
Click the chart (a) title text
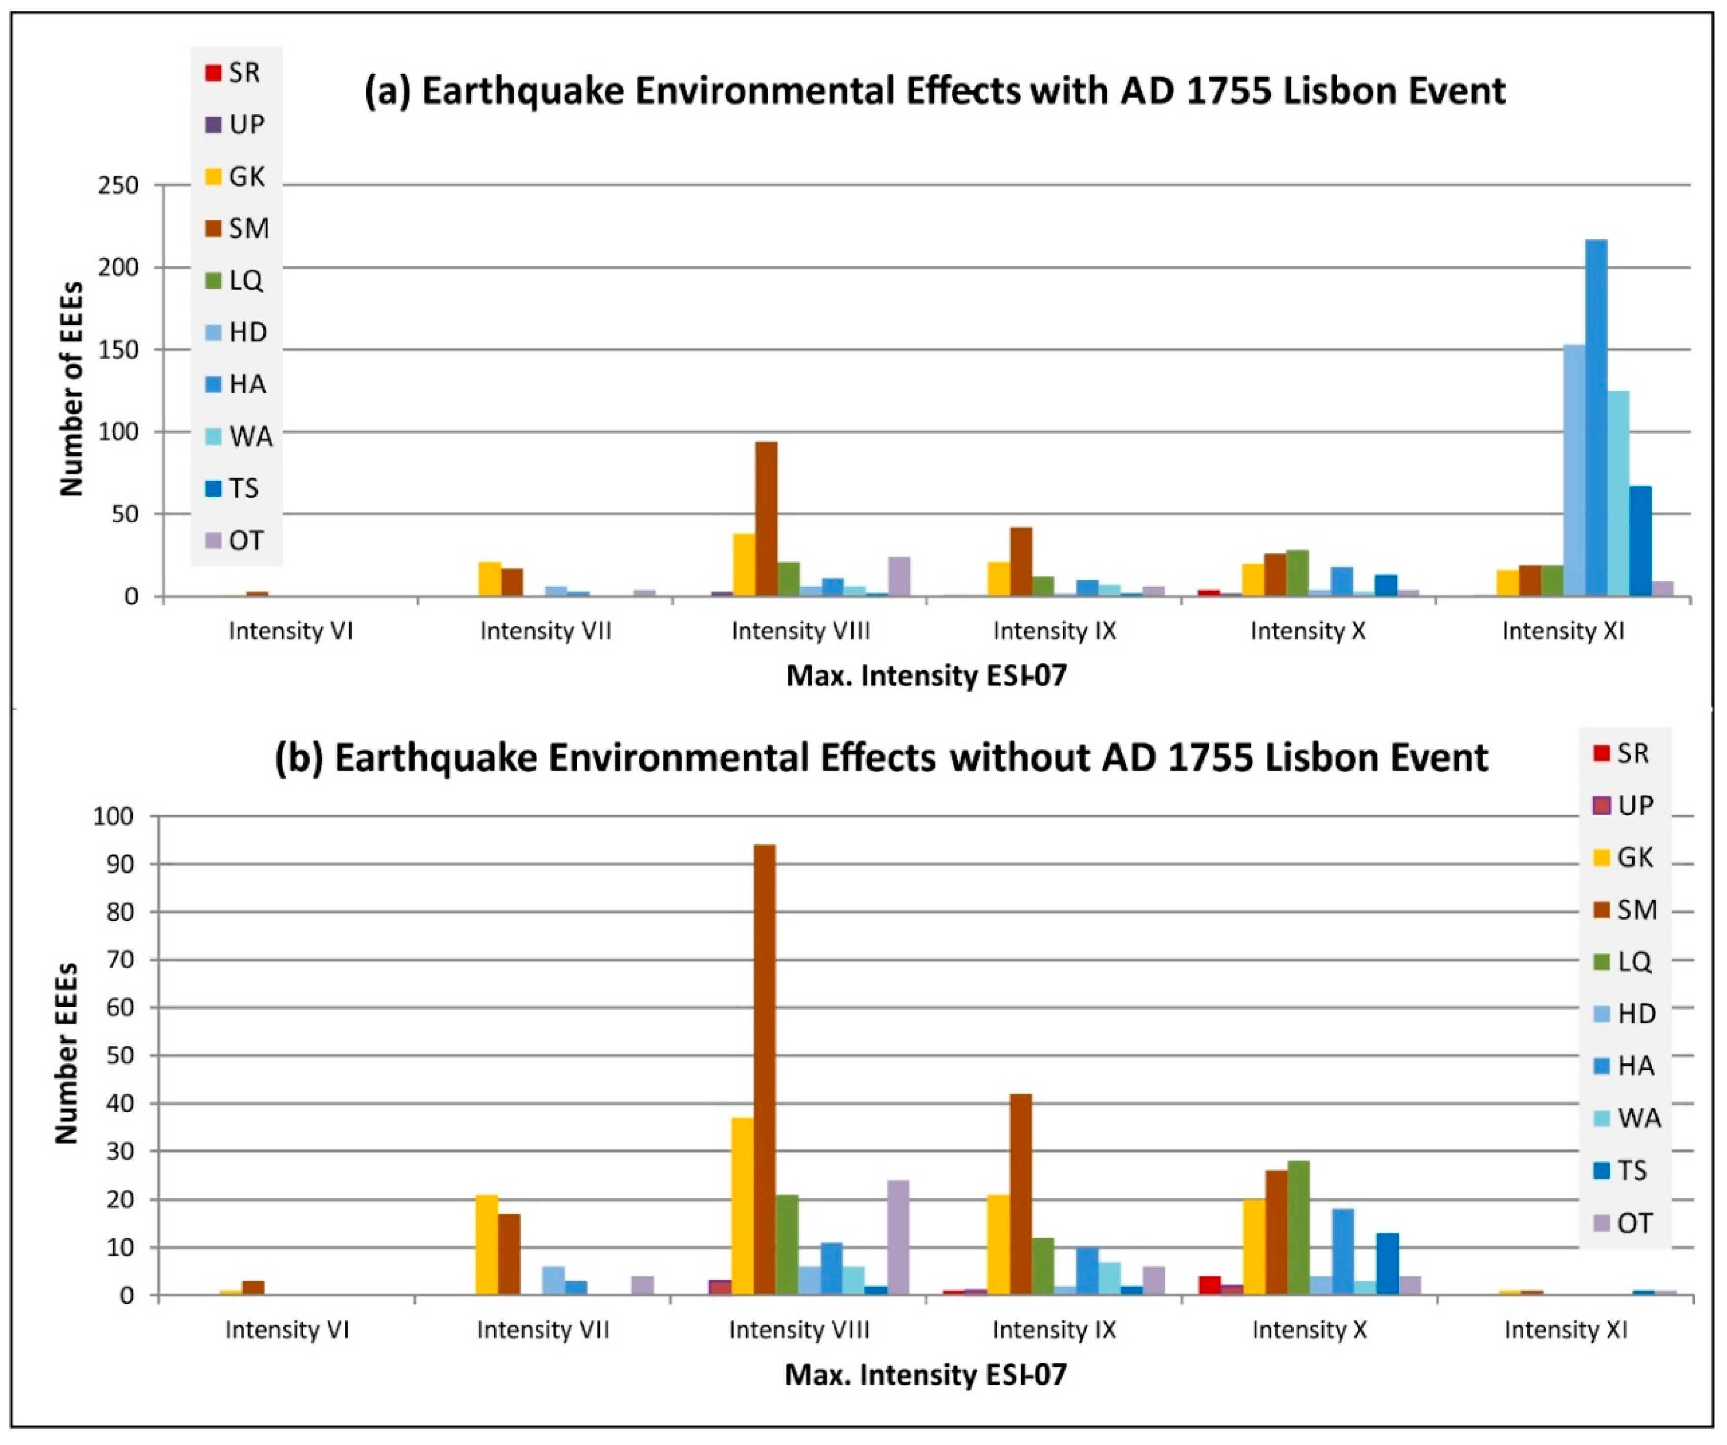pos(934,90)
